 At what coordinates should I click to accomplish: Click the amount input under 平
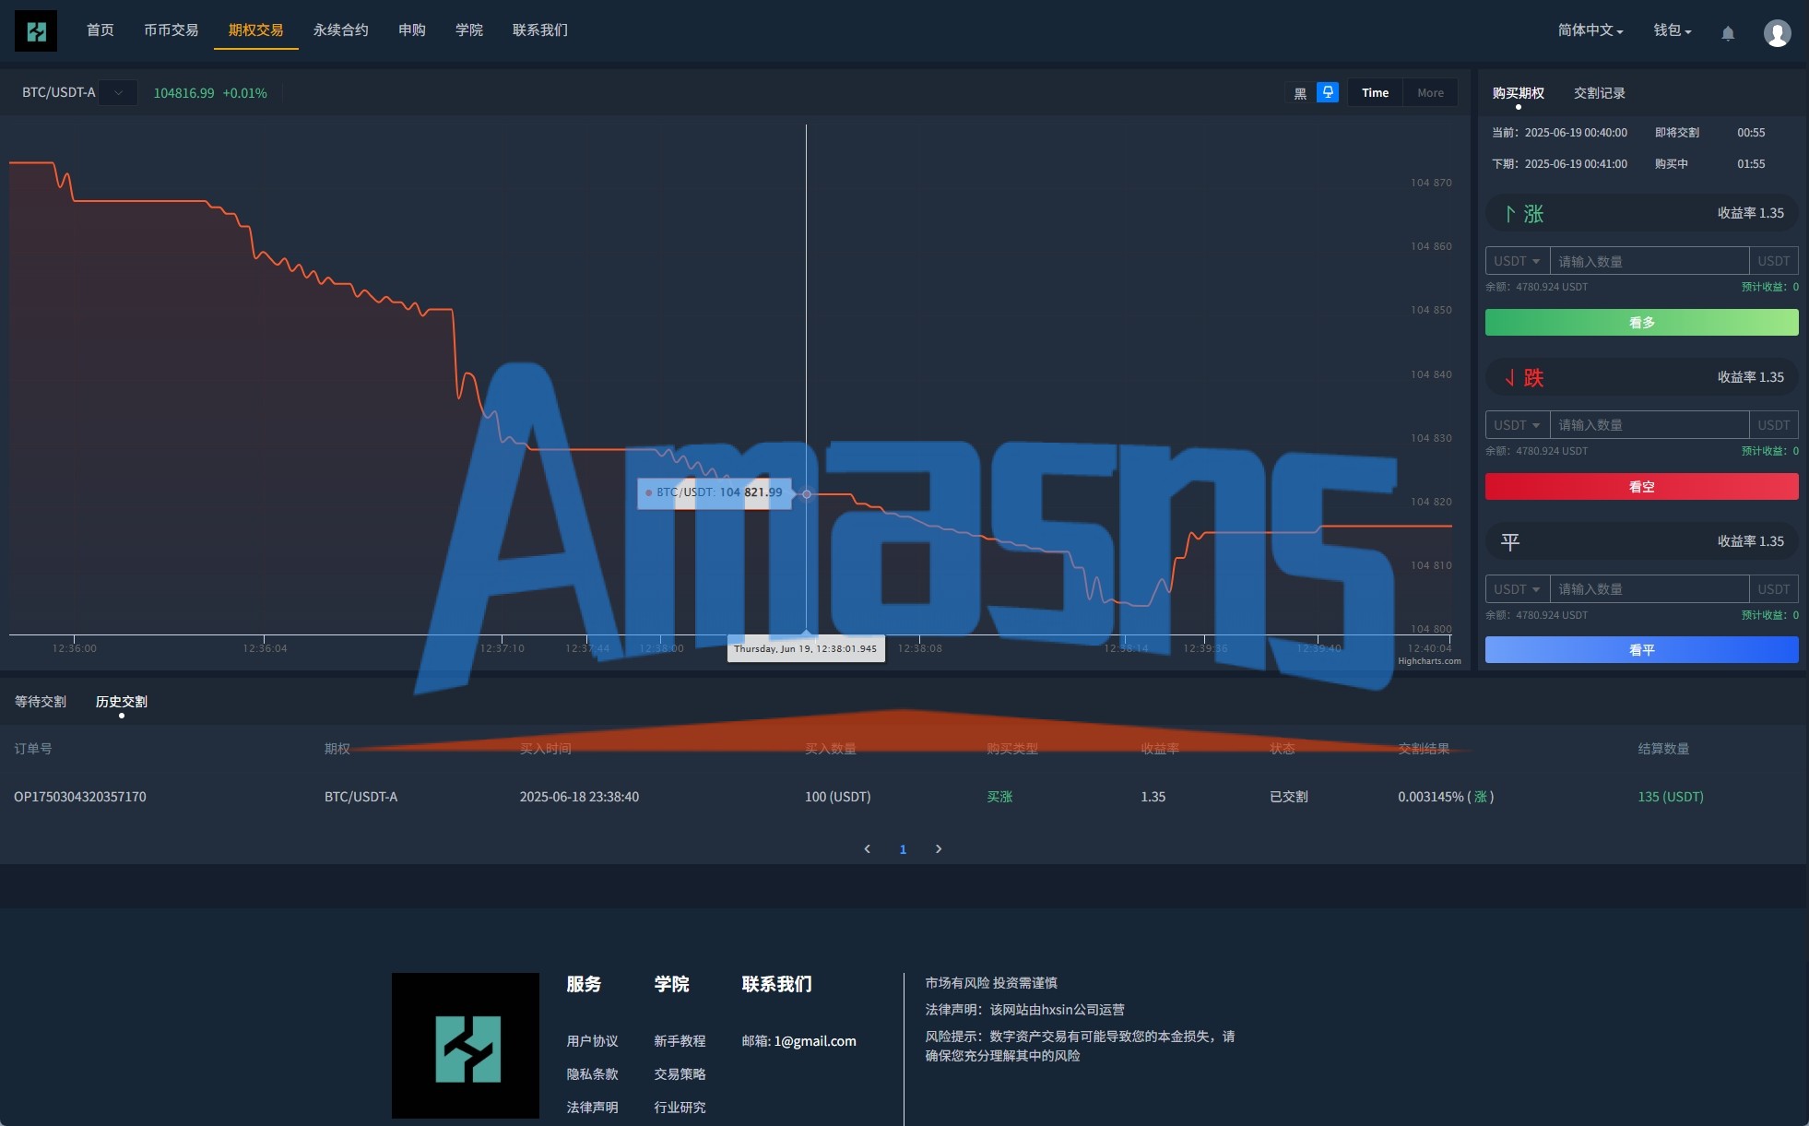pos(1649,589)
